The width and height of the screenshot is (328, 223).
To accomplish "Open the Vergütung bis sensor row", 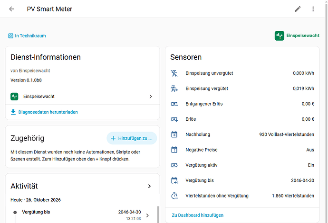I will (242, 180).
